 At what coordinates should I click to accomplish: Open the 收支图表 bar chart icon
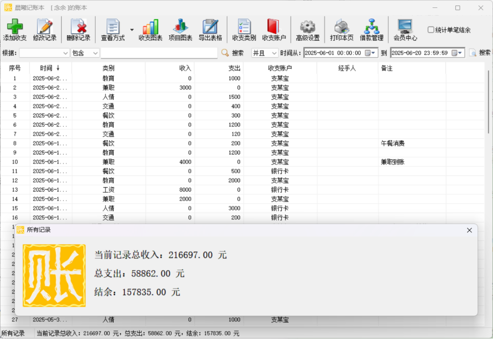click(150, 26)
